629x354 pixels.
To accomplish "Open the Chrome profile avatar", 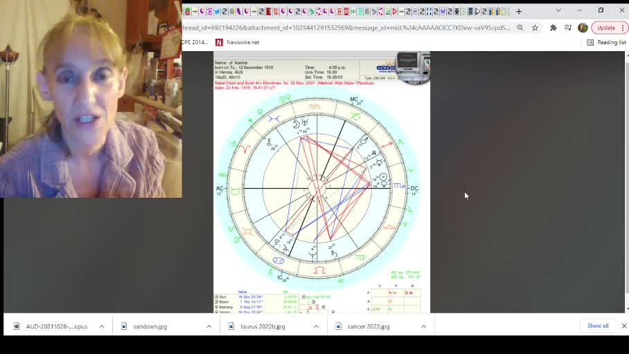I will click(x=583, y=28).
